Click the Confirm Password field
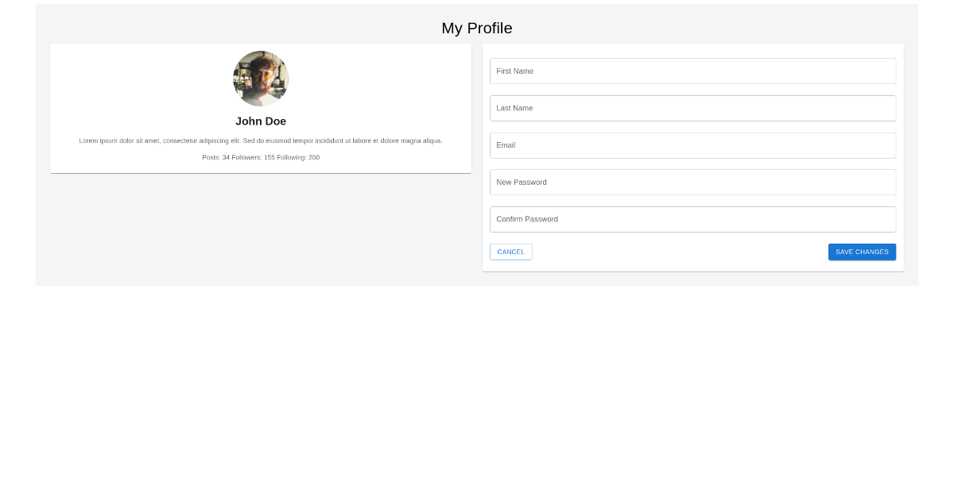This screenshot has width=954, height=500. pos(692,219)
